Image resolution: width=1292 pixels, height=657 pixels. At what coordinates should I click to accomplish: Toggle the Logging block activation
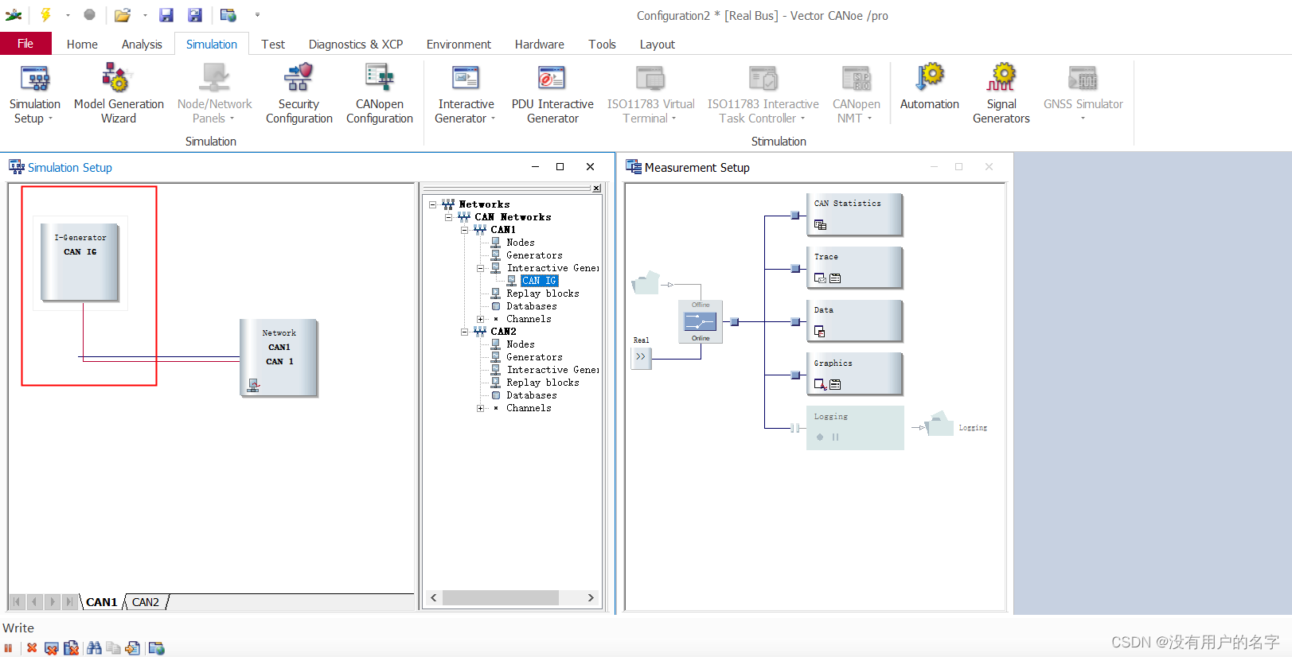coord(855,428)
